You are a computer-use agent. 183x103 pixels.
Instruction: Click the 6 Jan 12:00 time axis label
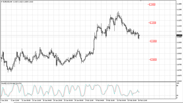pyautogui.click(x=15, y=100)
